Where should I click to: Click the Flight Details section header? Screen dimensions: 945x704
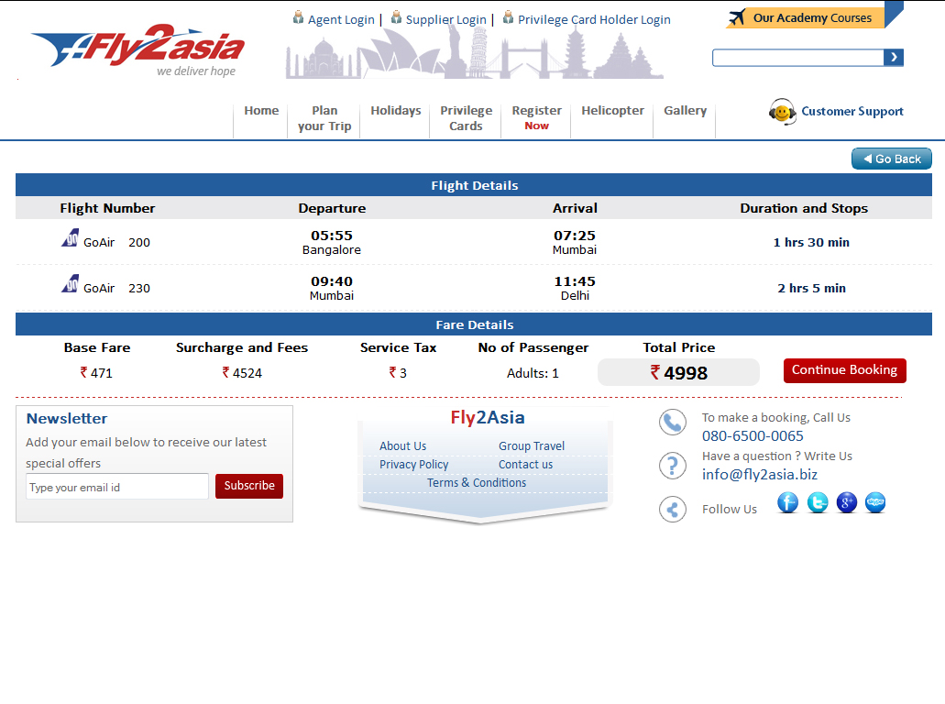pos(474,185)
